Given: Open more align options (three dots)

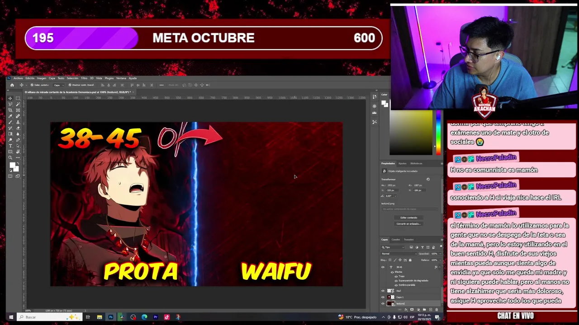Looking at the screenshot, I should pos(161,85).
